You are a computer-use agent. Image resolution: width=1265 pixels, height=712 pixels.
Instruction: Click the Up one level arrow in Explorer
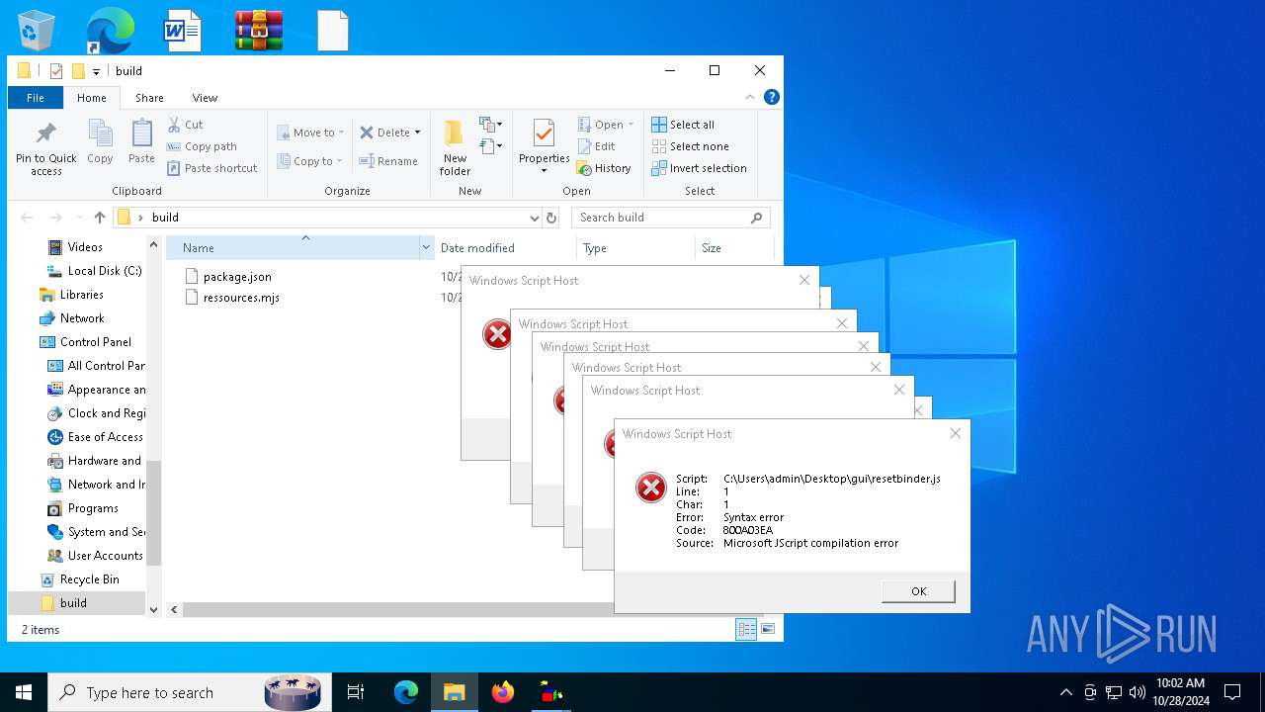tap(99, 218)
